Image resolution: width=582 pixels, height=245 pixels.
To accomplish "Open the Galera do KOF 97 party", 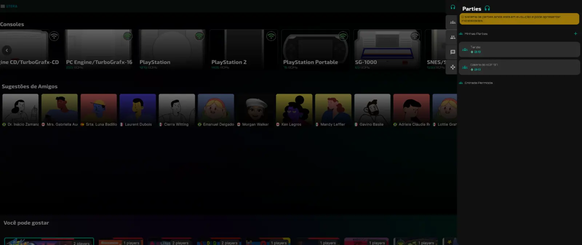I will coord(519,67).
